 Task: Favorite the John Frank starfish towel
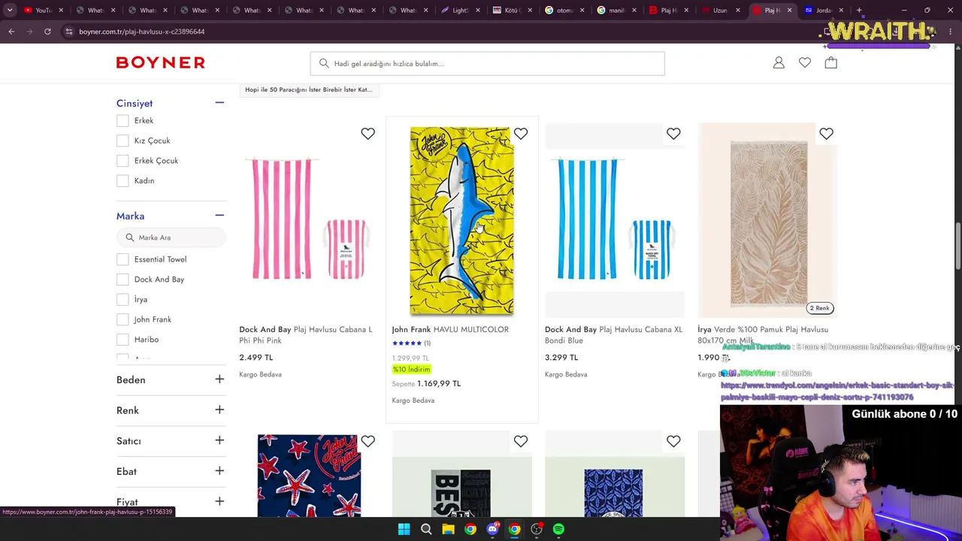pyautogui.click(x=368, y=441)
